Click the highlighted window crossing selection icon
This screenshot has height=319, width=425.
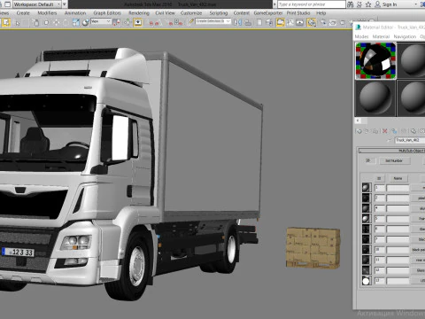pos(6,22)
